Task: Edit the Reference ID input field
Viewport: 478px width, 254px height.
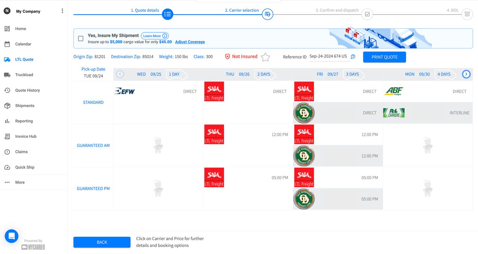Action: click(x=329, y=57)
